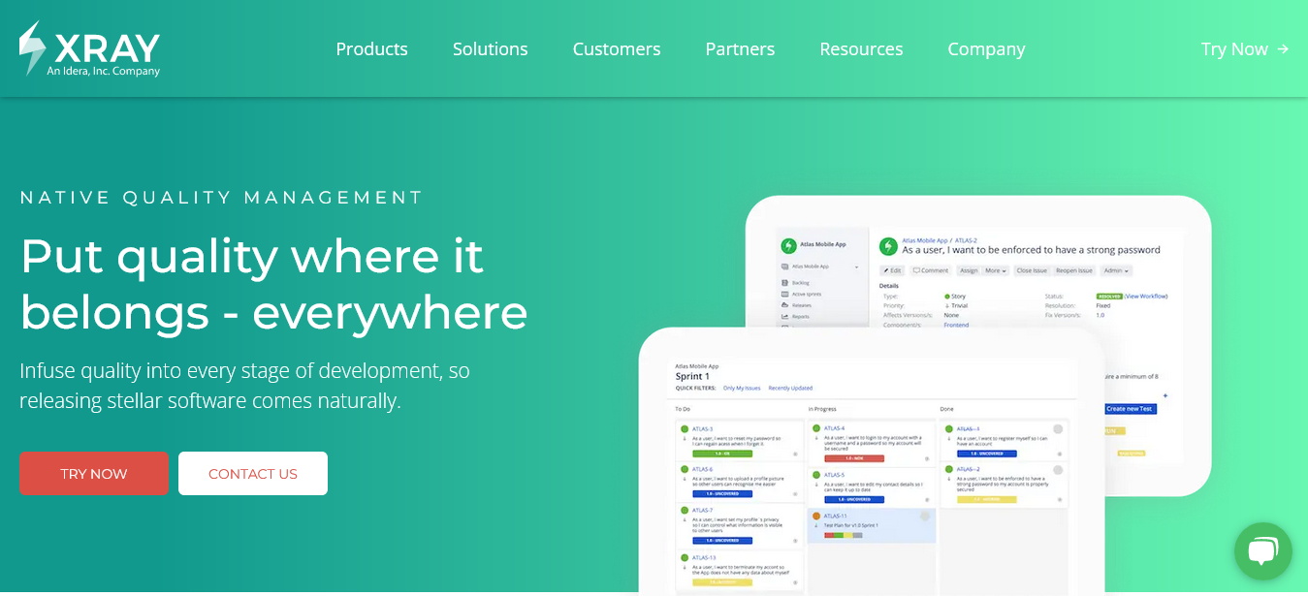Open the Products menu
1308x596 pixels.
pyautogui.click(x=371, y=49)
